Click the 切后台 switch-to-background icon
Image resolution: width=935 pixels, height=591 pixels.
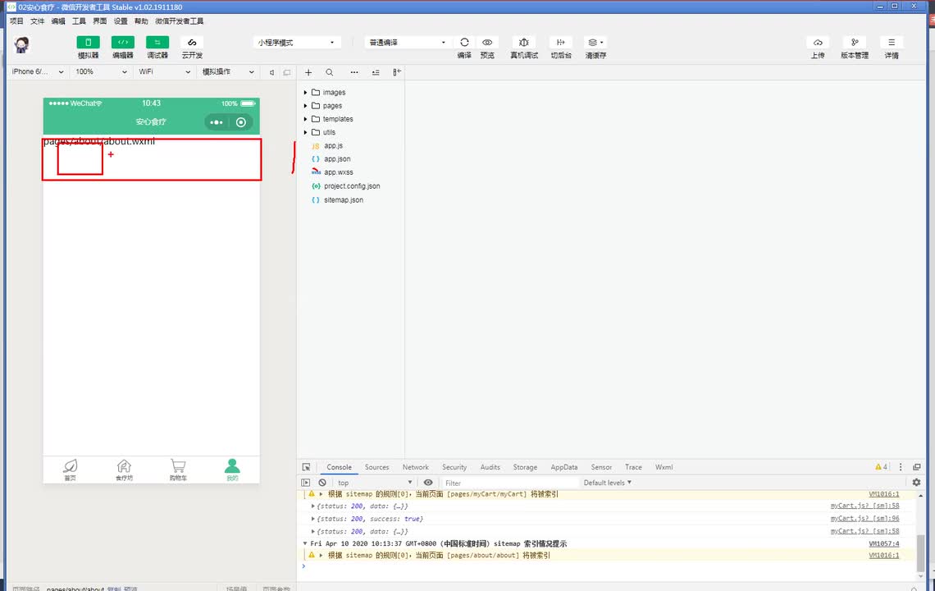point(560,43)
